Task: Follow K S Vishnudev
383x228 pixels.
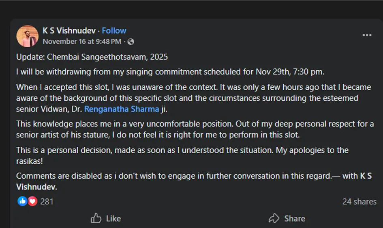Action: (x=114, y=31)
